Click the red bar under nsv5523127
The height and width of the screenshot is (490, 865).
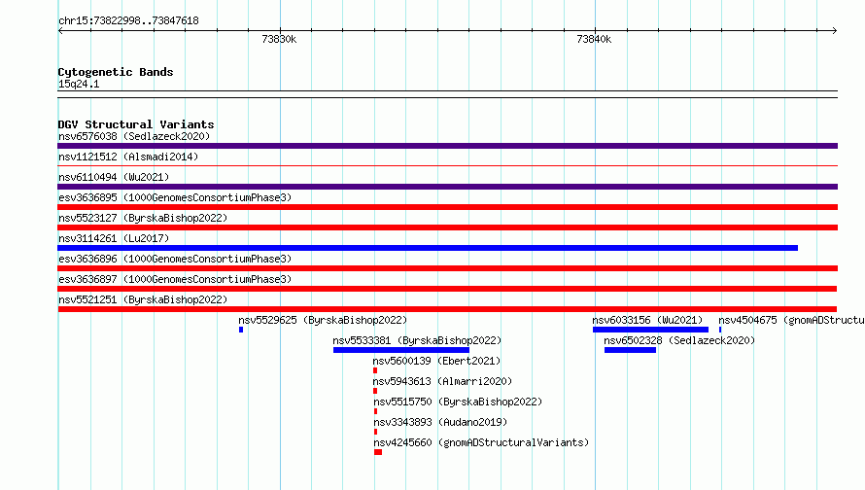tap(447, 227)
